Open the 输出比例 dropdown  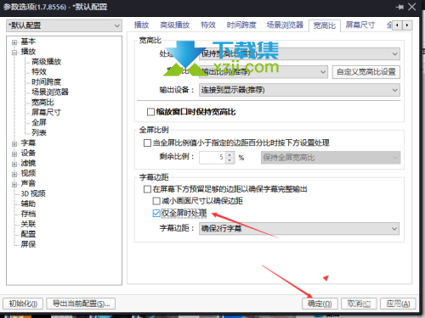[263, 72]
